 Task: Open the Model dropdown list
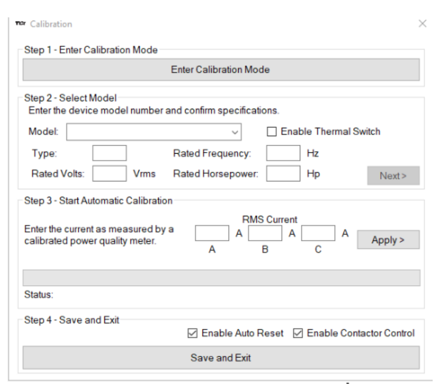tap(154, 132)
